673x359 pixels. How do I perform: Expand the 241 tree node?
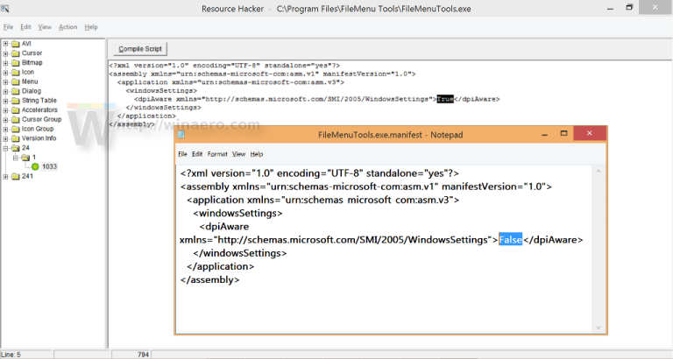[x=5, y=176]
